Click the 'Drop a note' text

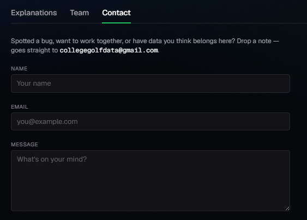pos(254,41)
